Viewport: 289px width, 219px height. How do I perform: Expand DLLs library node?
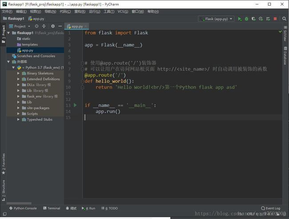tap(18, 85)
